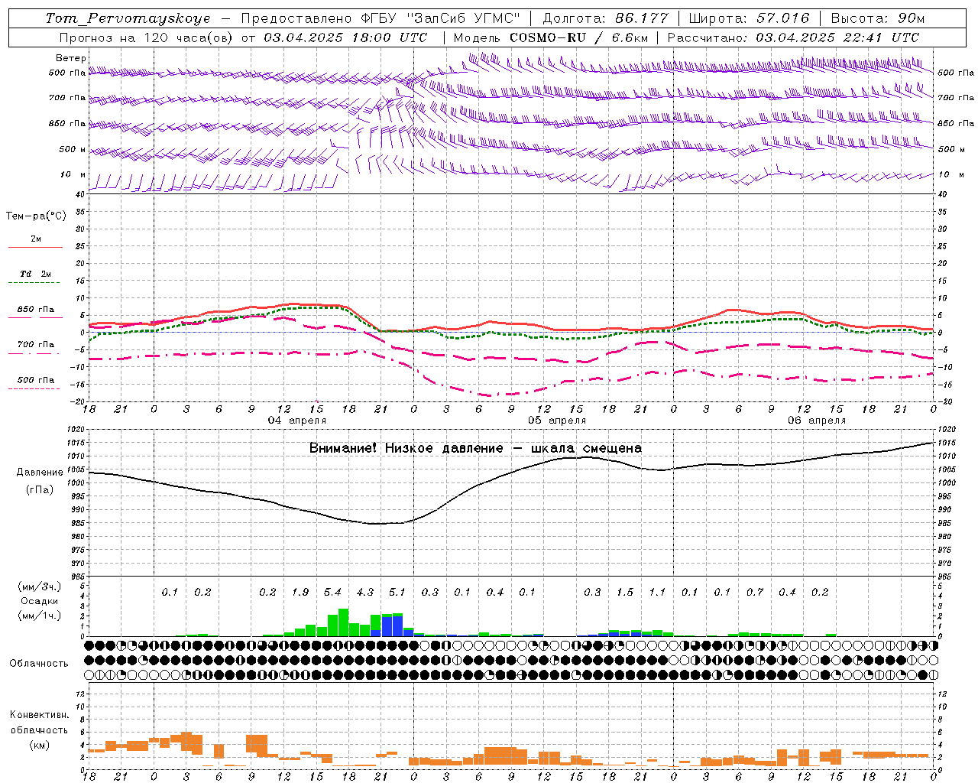This screenshot has width=978, height=783.
Task: Click the Тем-ра(°C) temperature label
Action: [x=36, y=216]
